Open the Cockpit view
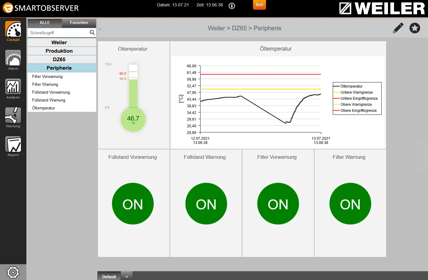The width and height of the screenshot is (428, 280). (x=13, y=31)
